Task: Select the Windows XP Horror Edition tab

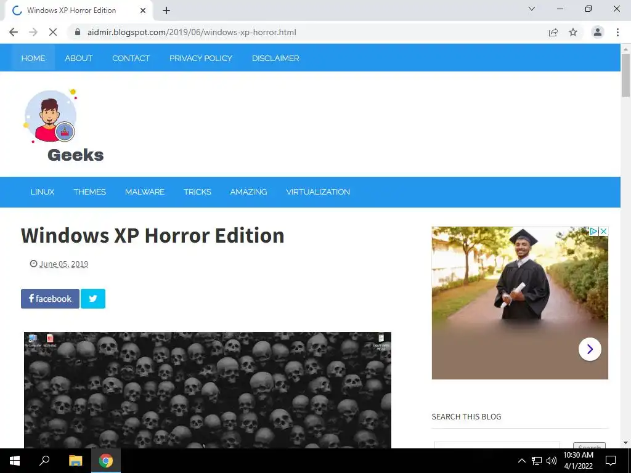Action: 78,10
